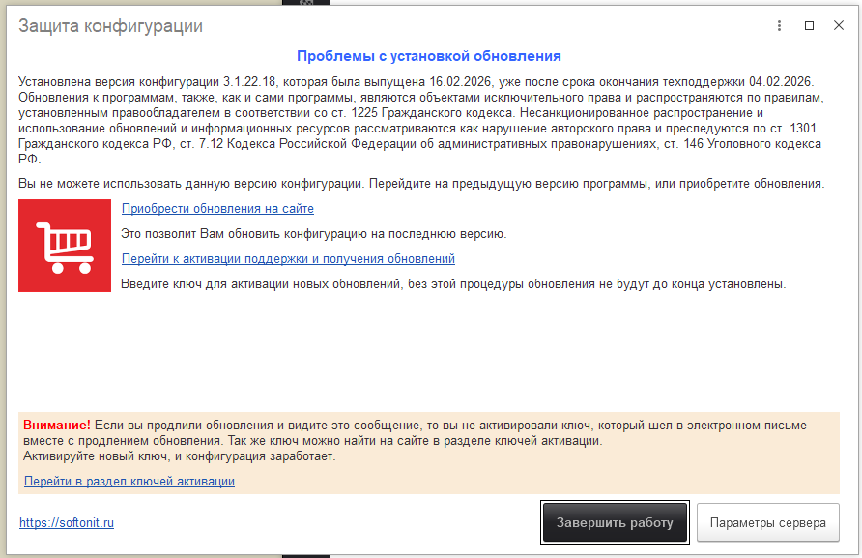Viewport: 862px width, 558px height.
Task: Open the three-dot options menu
Action: [x=779, y=26]
